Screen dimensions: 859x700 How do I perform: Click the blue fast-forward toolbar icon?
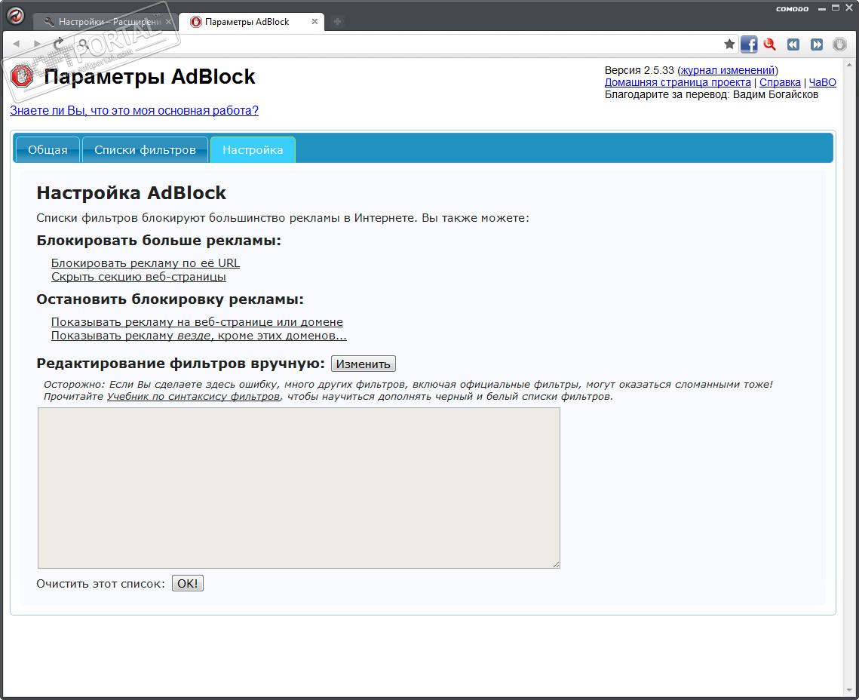pos(817,45)
